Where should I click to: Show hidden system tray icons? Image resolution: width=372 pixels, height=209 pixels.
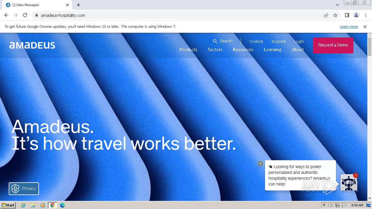(x=324, y=205)
